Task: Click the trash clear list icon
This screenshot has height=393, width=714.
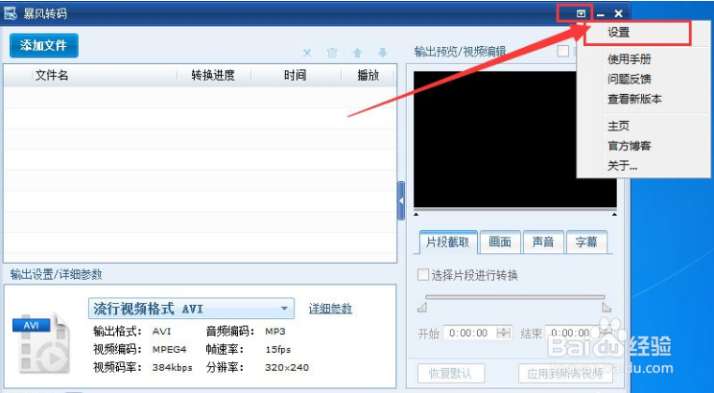Action: pos(332,53)
